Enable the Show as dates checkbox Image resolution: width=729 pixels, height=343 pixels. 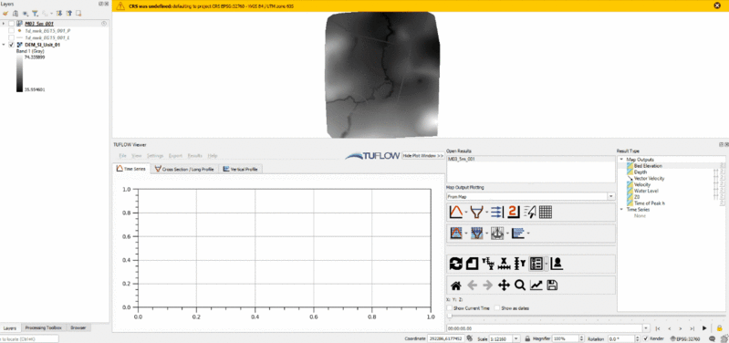coord(497,308)
